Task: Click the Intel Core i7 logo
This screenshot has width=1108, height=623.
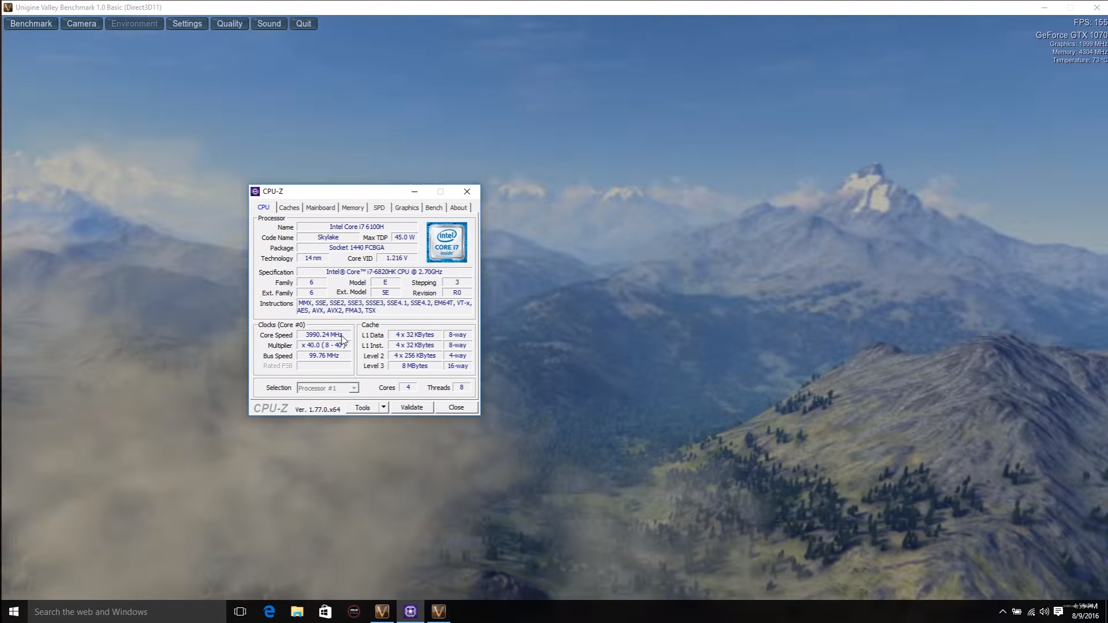Action: coord(447,242)
